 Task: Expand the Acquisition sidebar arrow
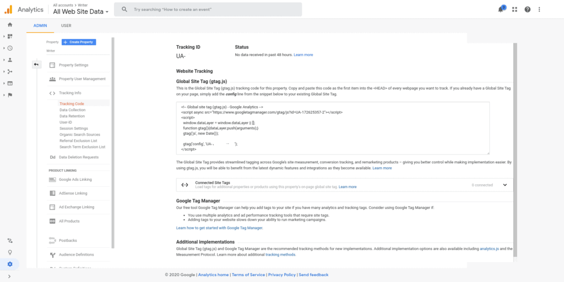click(x=4, y=71)
